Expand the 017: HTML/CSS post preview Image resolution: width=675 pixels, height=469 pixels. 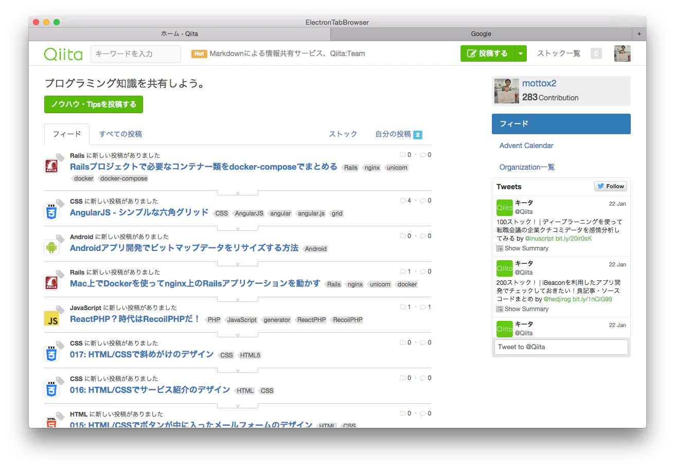238,370
